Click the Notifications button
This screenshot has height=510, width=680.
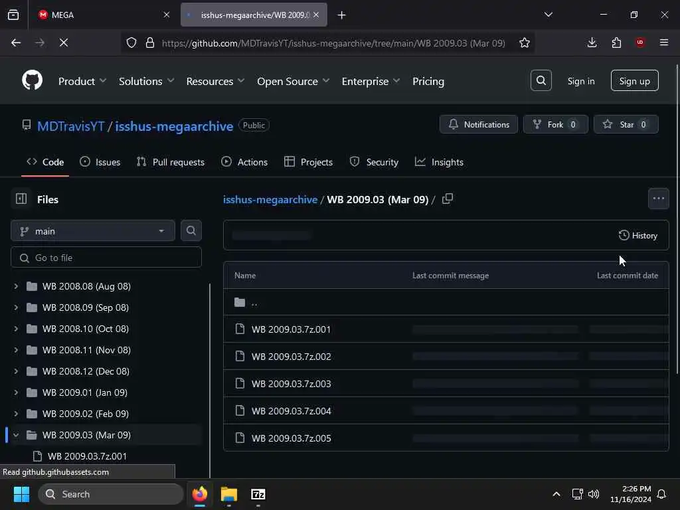click(478, 124)
